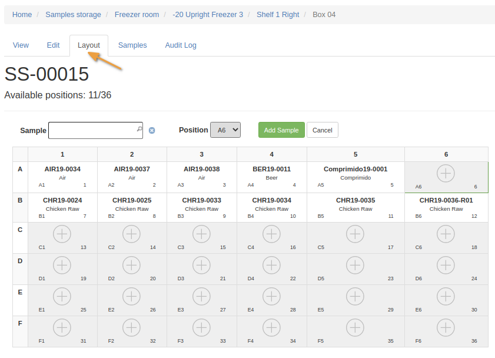Image resolution: width=495 pixels, height=358 pixels.
Task: Open Freezer room breadcrumb link
Action: pyautogui.click(x=137, y=15)
